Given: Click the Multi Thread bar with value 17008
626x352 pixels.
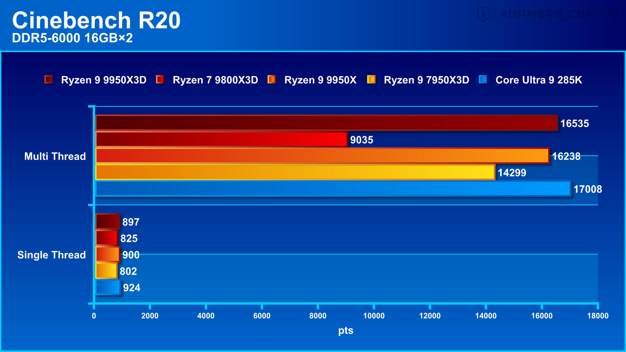Looking at the screenshot, I should pyautogui.click(x=333, y=189).
